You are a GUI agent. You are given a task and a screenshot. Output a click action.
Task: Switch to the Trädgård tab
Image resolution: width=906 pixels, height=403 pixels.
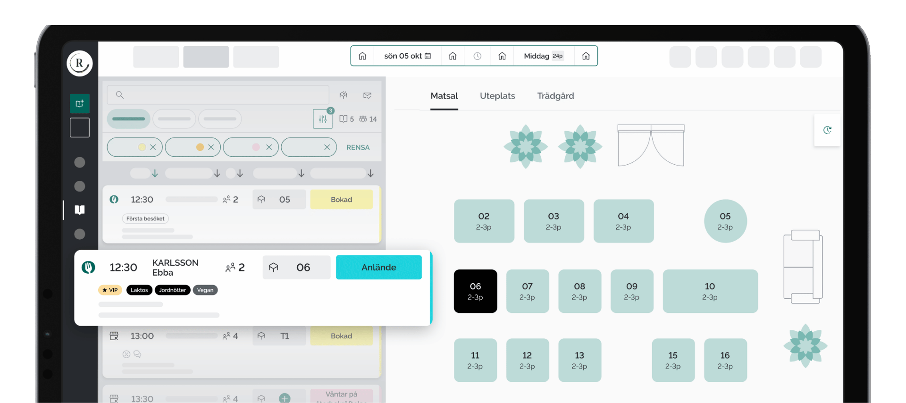click(555, 96)
